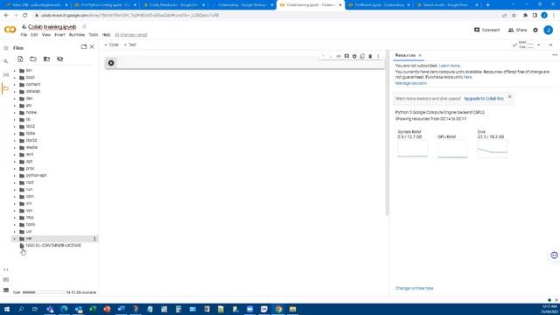560x315 pixels.
Task: Click the Change runtime type link
Action: click(x=414, y=288)
